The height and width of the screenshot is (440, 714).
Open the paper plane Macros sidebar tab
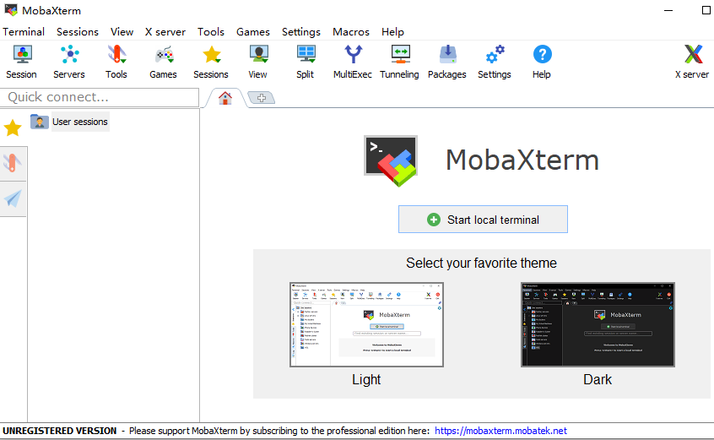point(13,198)
